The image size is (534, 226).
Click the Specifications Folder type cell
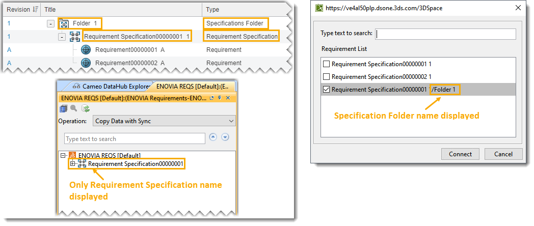point(235,23)
